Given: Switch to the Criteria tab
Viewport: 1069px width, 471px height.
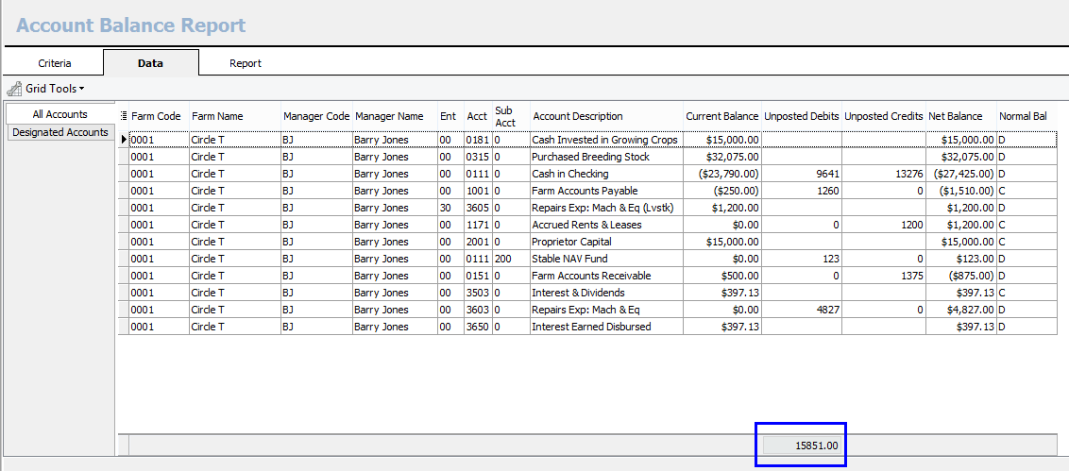Looking at the screenshot, I should coord(55,63).
